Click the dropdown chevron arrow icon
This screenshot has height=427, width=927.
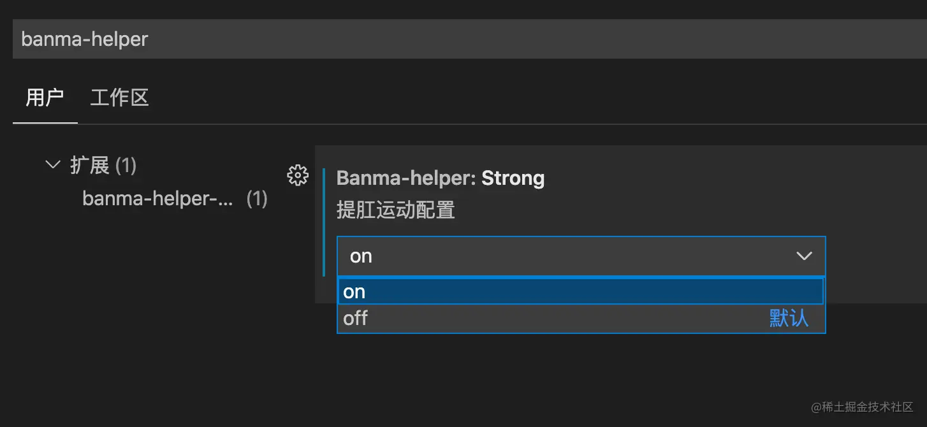pyautogui.click(x=804, y=256)
